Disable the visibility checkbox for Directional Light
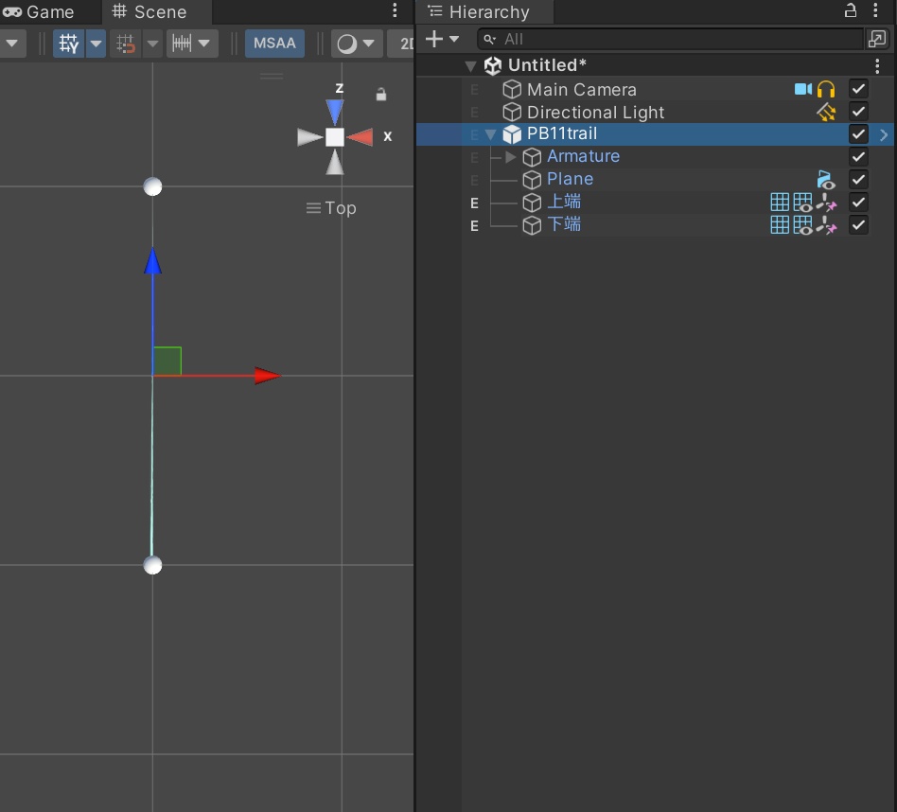Screen dimensions: 897x812 857,112
